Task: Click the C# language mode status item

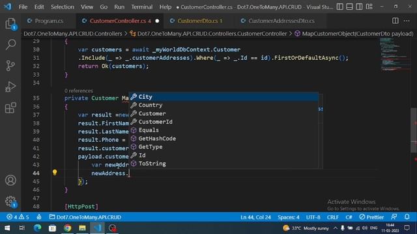Action: pos(349,217)
